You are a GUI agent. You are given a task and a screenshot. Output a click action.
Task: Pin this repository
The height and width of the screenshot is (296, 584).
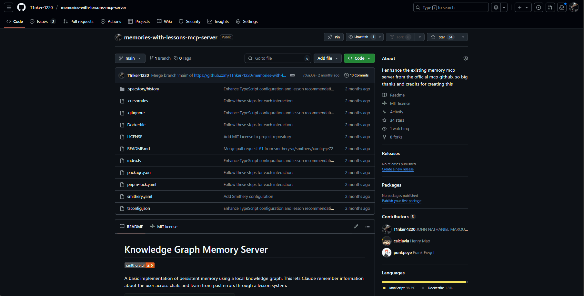334,37
